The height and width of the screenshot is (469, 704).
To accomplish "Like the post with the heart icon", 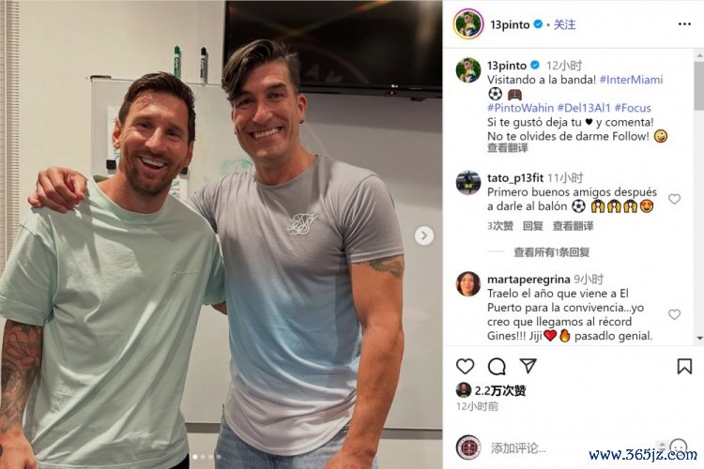I will [466, 366].
